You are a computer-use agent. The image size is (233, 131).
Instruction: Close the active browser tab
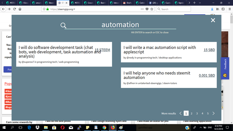(x=66, y=3)
